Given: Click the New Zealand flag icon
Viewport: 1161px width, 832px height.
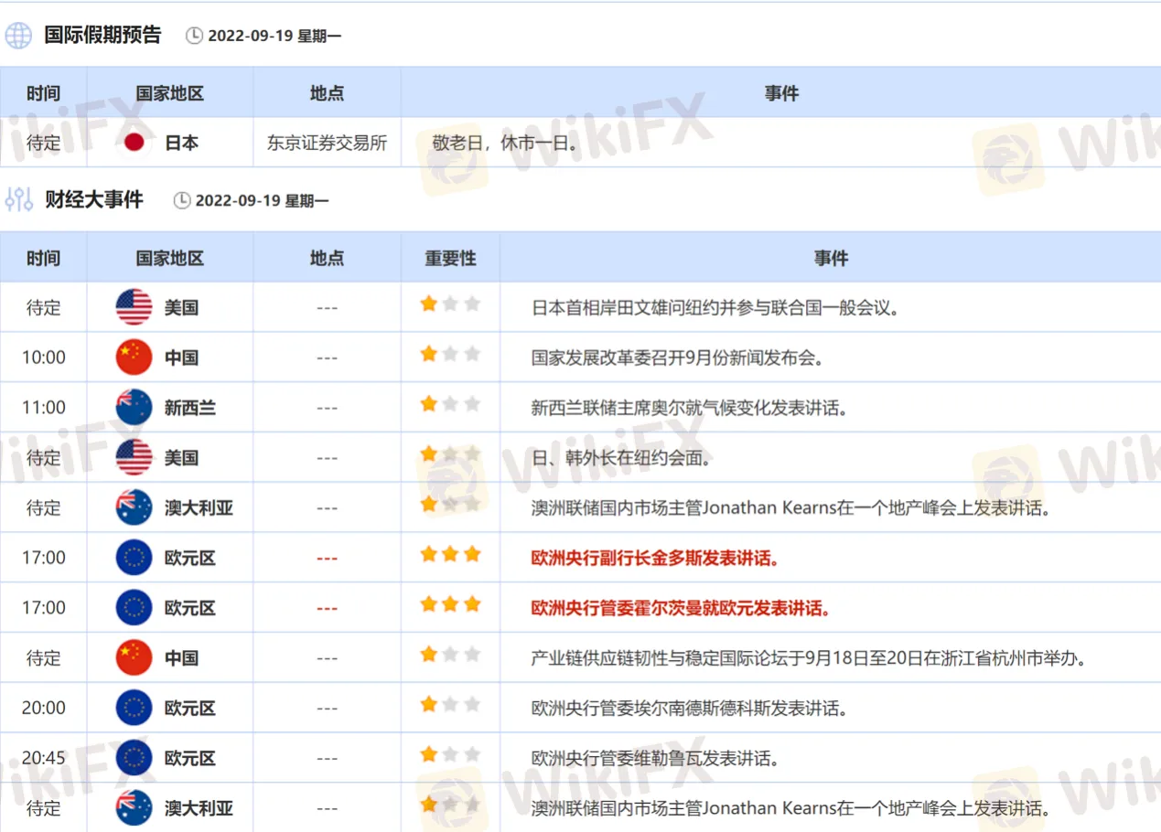Looking at the screenshot, I should click(134, 408).
